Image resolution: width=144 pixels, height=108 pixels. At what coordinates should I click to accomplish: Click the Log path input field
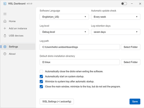click(x=80, y=47)
